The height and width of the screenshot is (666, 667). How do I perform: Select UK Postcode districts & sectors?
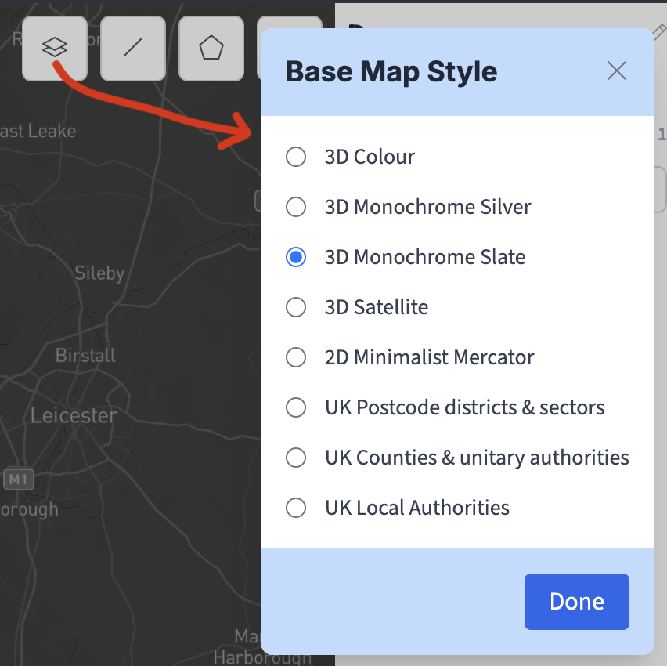296,407
